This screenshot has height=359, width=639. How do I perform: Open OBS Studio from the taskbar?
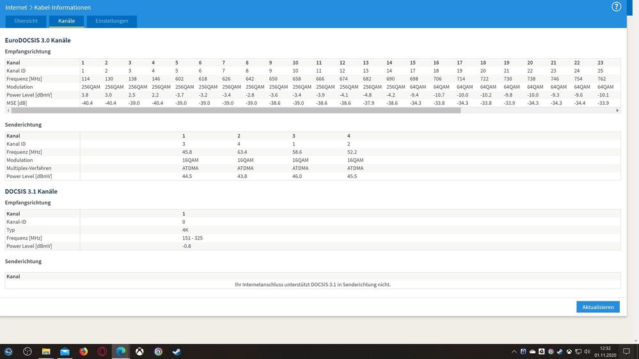coord(28,351)
